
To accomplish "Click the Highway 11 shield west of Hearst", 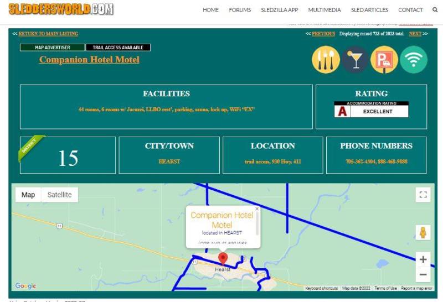I will pos(59,226).
